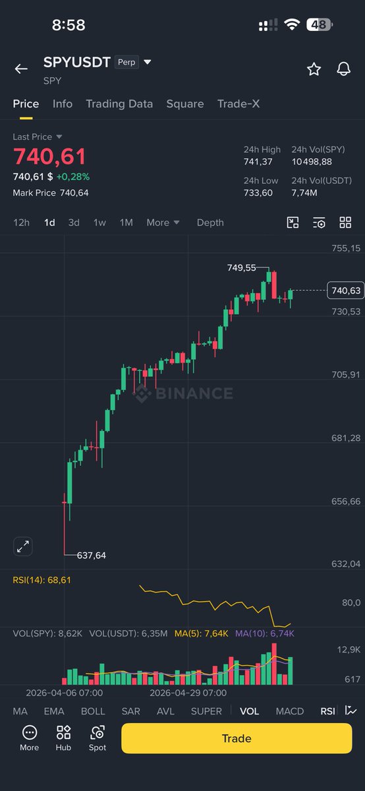The image size is (365, 791).
Task: Open the Hub icon
Action: coord(63,738)
